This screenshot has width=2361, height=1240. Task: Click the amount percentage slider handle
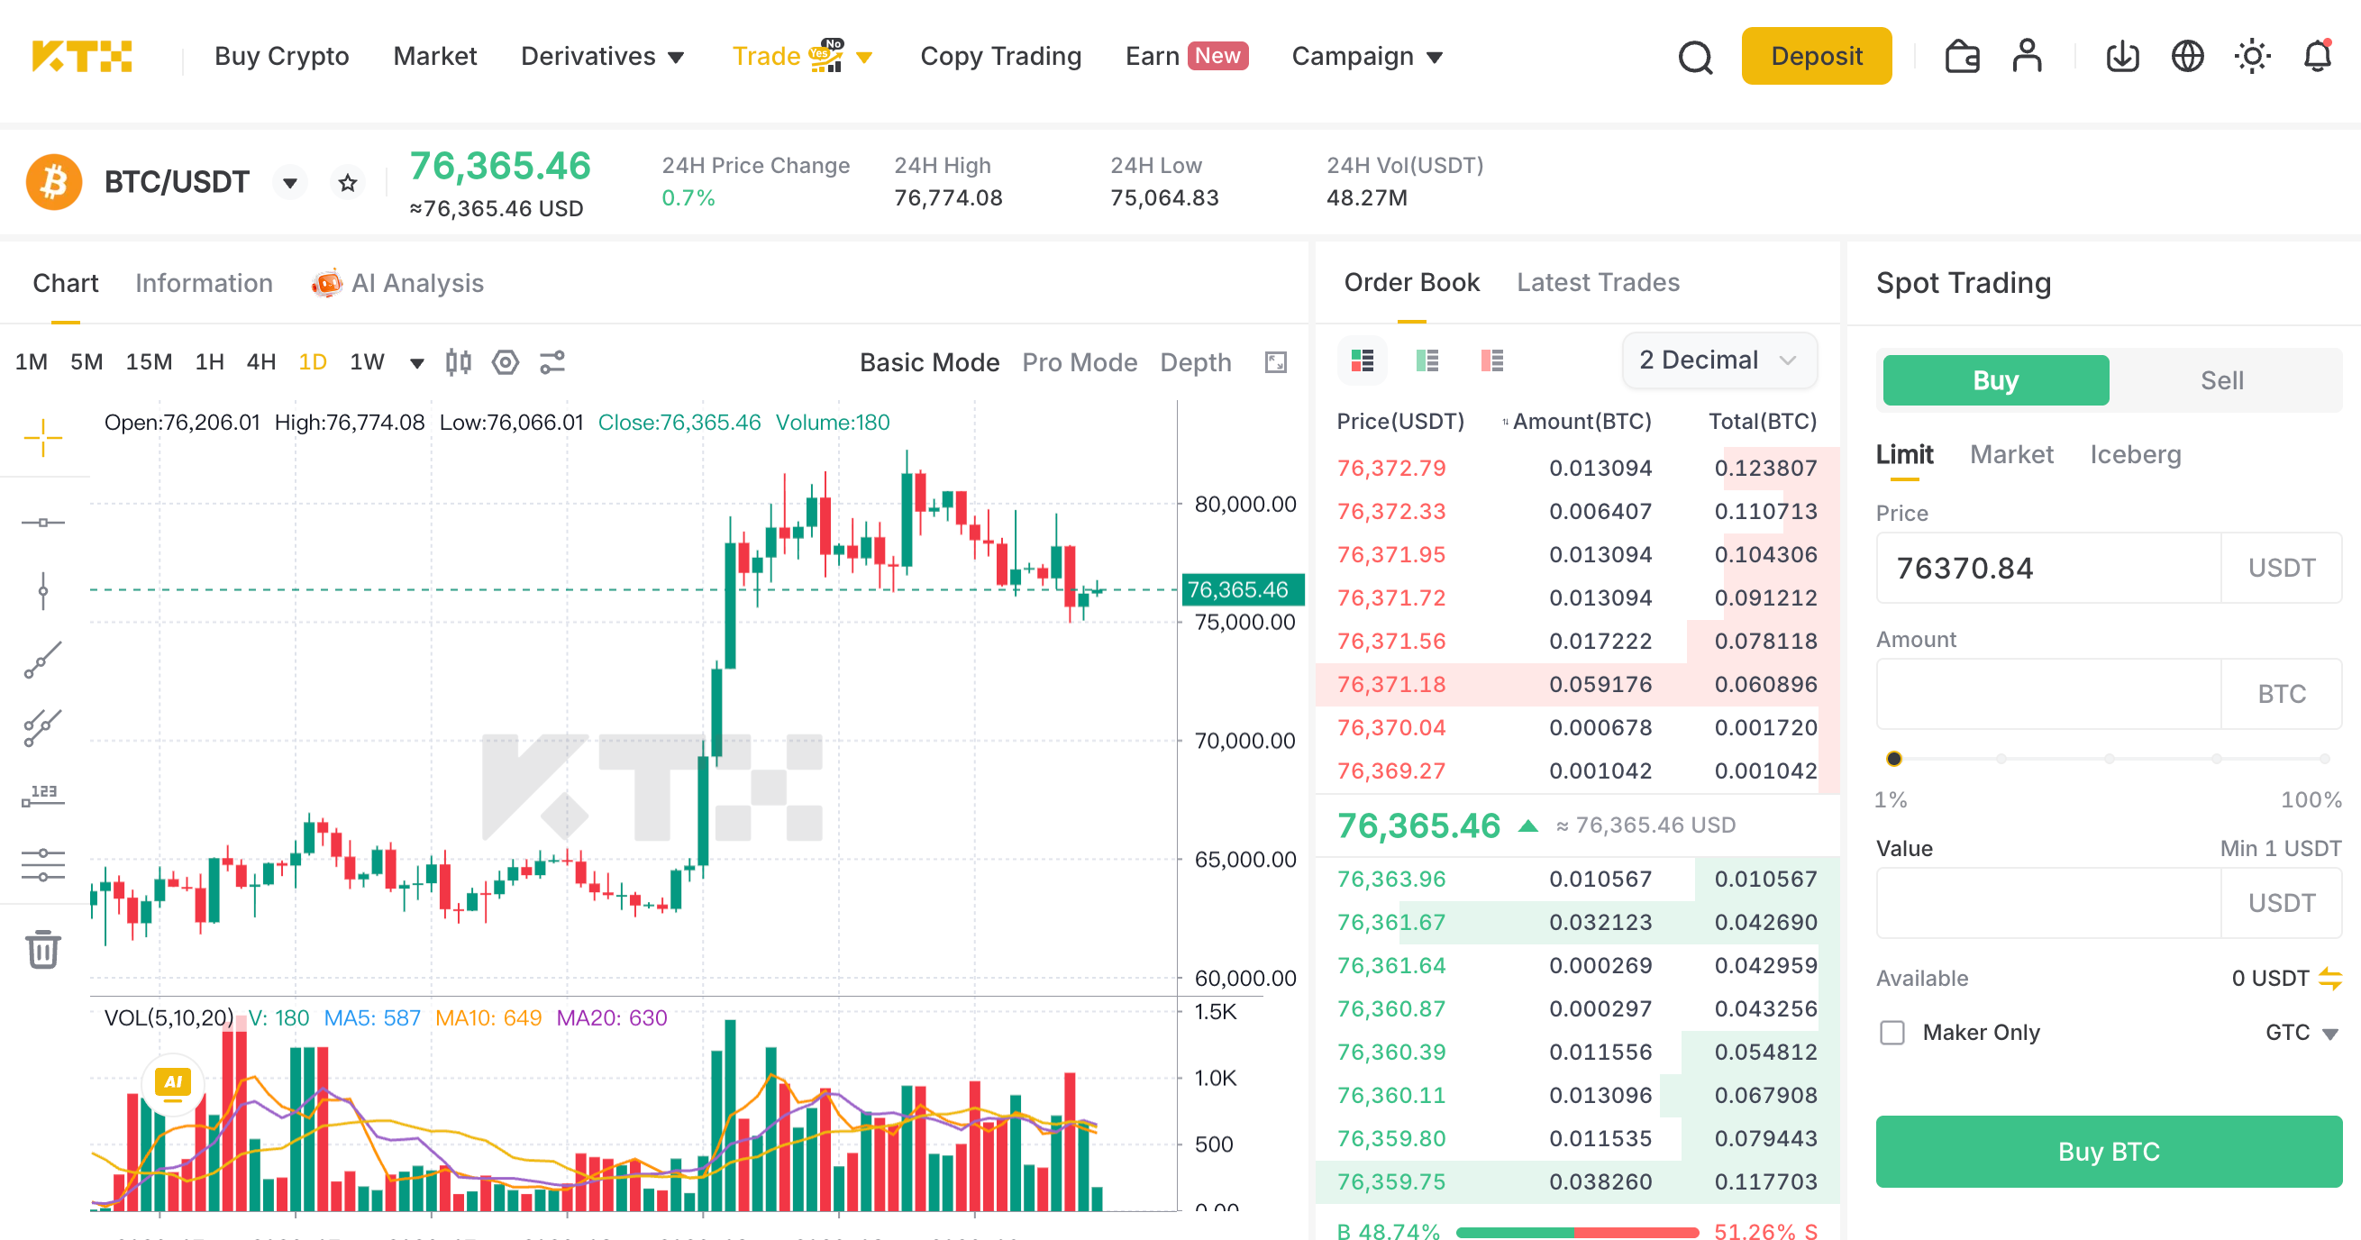tap(1893, 759)
